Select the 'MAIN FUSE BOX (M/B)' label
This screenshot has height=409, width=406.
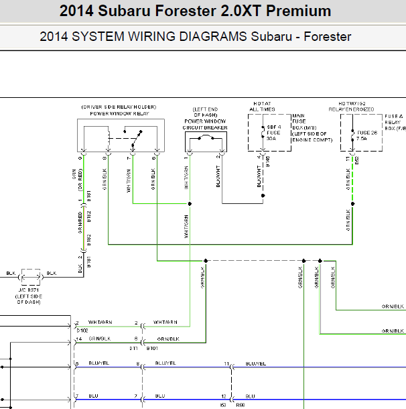pyautogui.click(x=304, y=121)
